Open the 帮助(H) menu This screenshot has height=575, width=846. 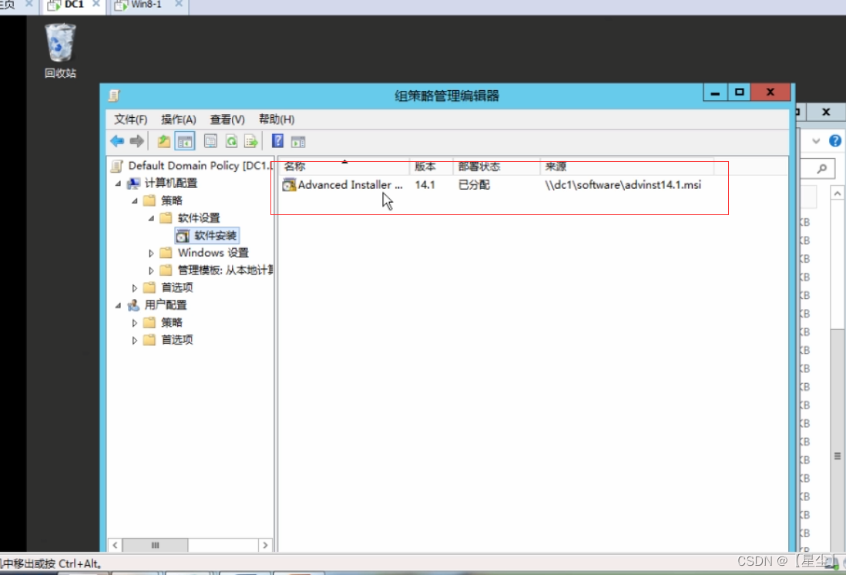tap(277, 119)
